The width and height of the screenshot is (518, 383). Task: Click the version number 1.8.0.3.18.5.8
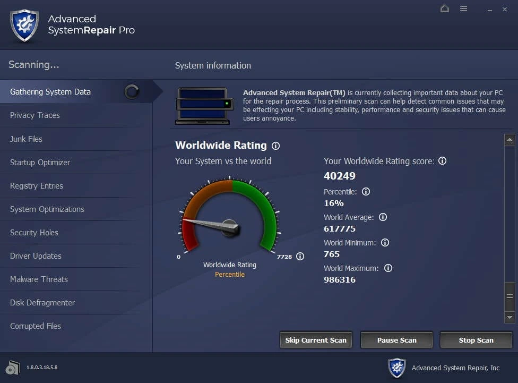[42, 368]
